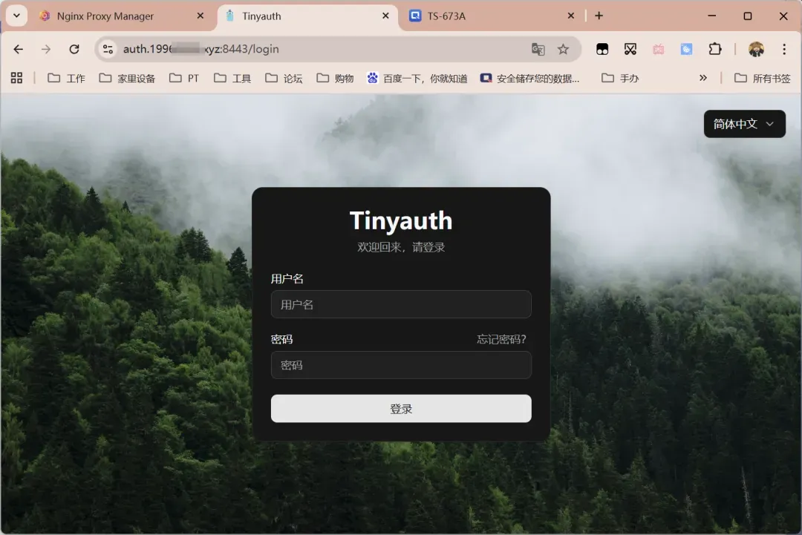Image resolution: width=802 pixels, height=535 pixels.
Task: Click the 忘记密码? link
Action: pyautogui.click(x=502, y=339)
